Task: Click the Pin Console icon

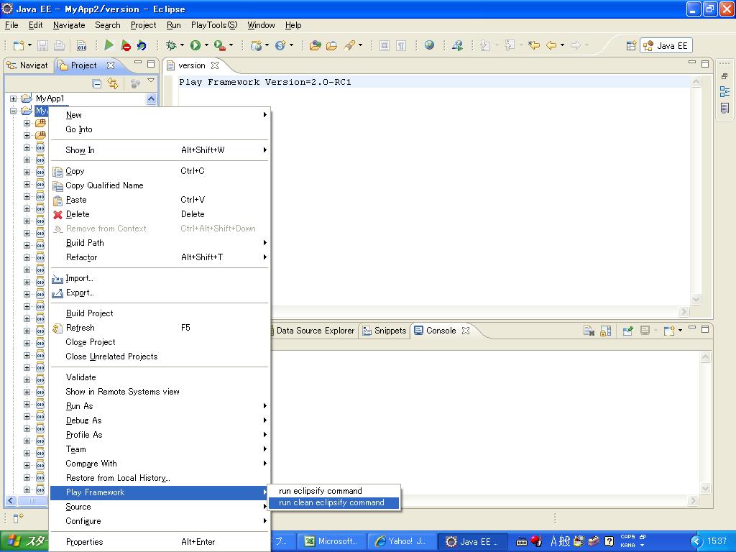Action: 627,331
